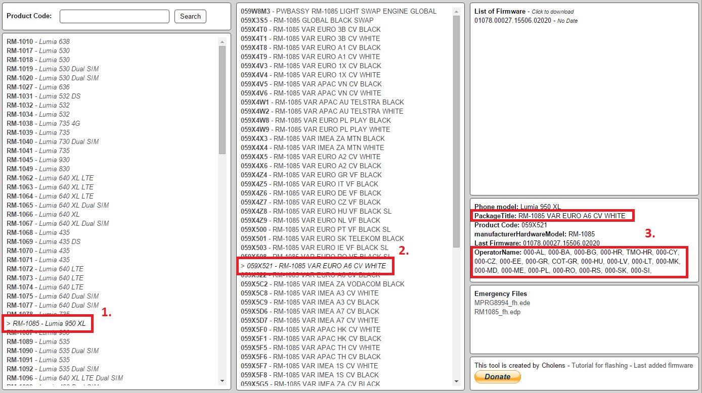This screenshot has width=702, height=393.
Task: Choose RM-1027 Lumia 636
Action: pyautogui.click(x=38, y=87)
